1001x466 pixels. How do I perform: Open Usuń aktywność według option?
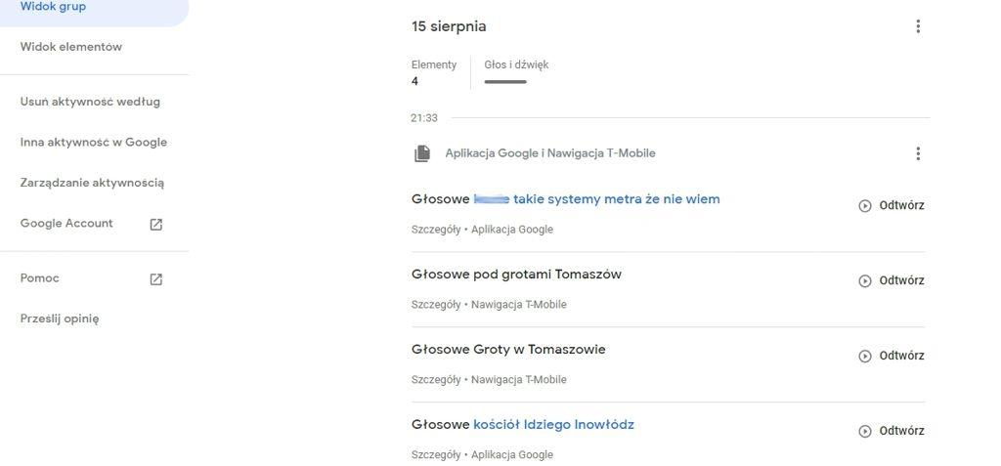tap(90, 102)
